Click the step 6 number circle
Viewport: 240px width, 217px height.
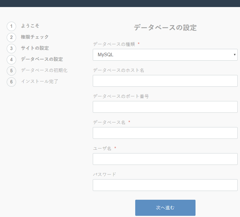click(x=11, y=82)
